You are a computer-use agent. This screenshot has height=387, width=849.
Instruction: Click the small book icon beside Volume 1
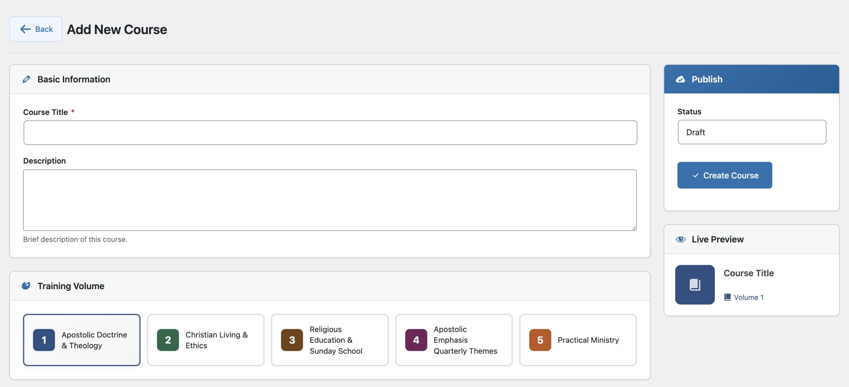pyautogui.click(x=727, y=297)
